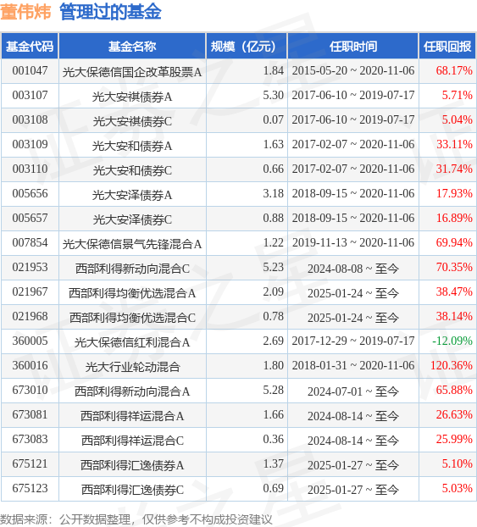Open fund 西部利得均衡优选混合A
477x527 pixels.
pos(132,293)
